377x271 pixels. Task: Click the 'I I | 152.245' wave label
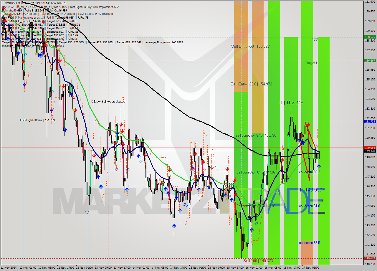291,103
